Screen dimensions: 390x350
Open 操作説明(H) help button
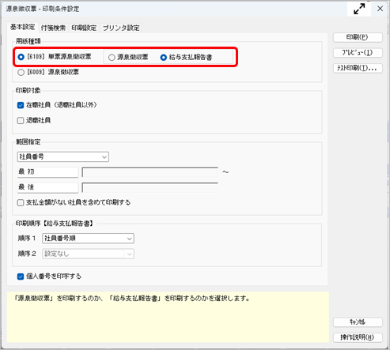point(358,337)
